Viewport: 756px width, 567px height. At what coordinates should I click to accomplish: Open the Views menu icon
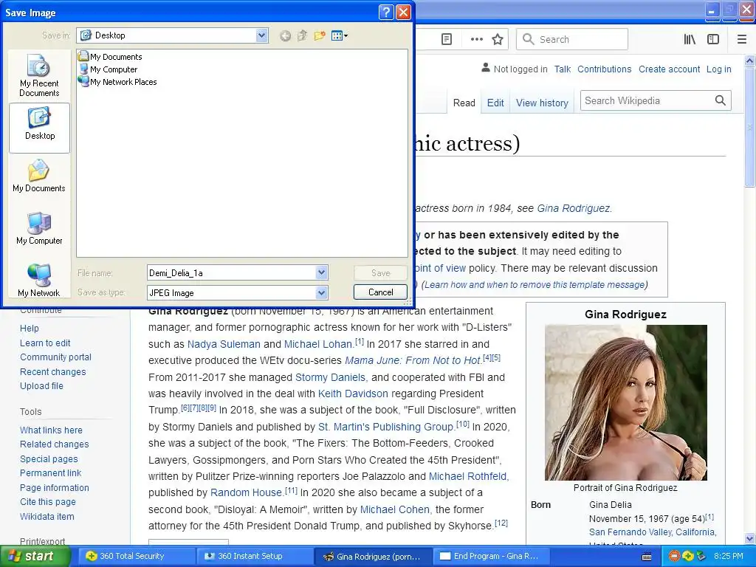pos(340,35)
